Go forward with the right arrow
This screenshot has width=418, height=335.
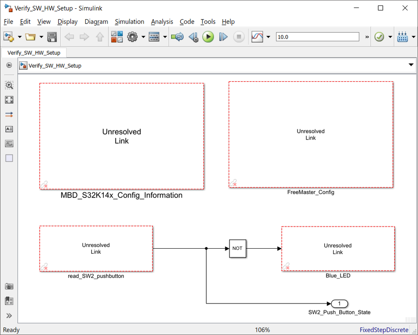coord(85,37)
